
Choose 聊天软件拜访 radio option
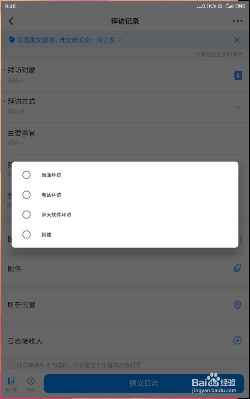pos(26,215)
